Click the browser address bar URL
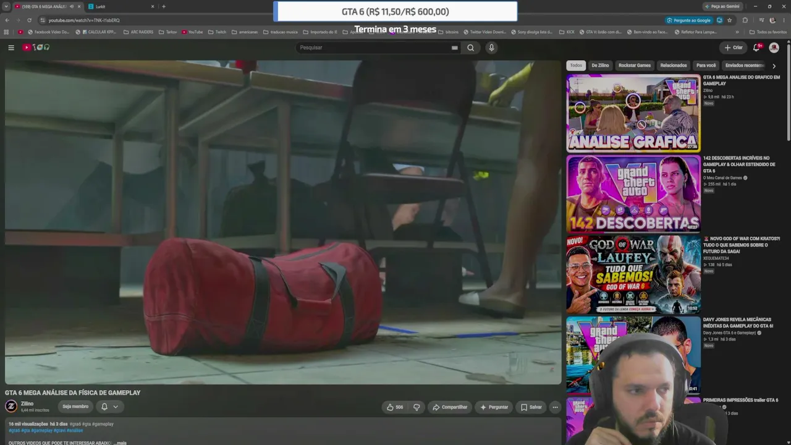 click(x=84, y=20)
